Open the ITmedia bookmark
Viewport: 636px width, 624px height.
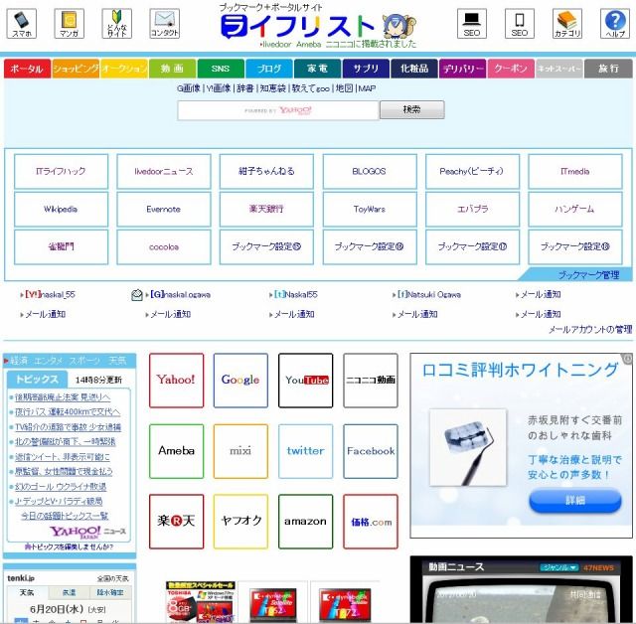coord(575,171)
